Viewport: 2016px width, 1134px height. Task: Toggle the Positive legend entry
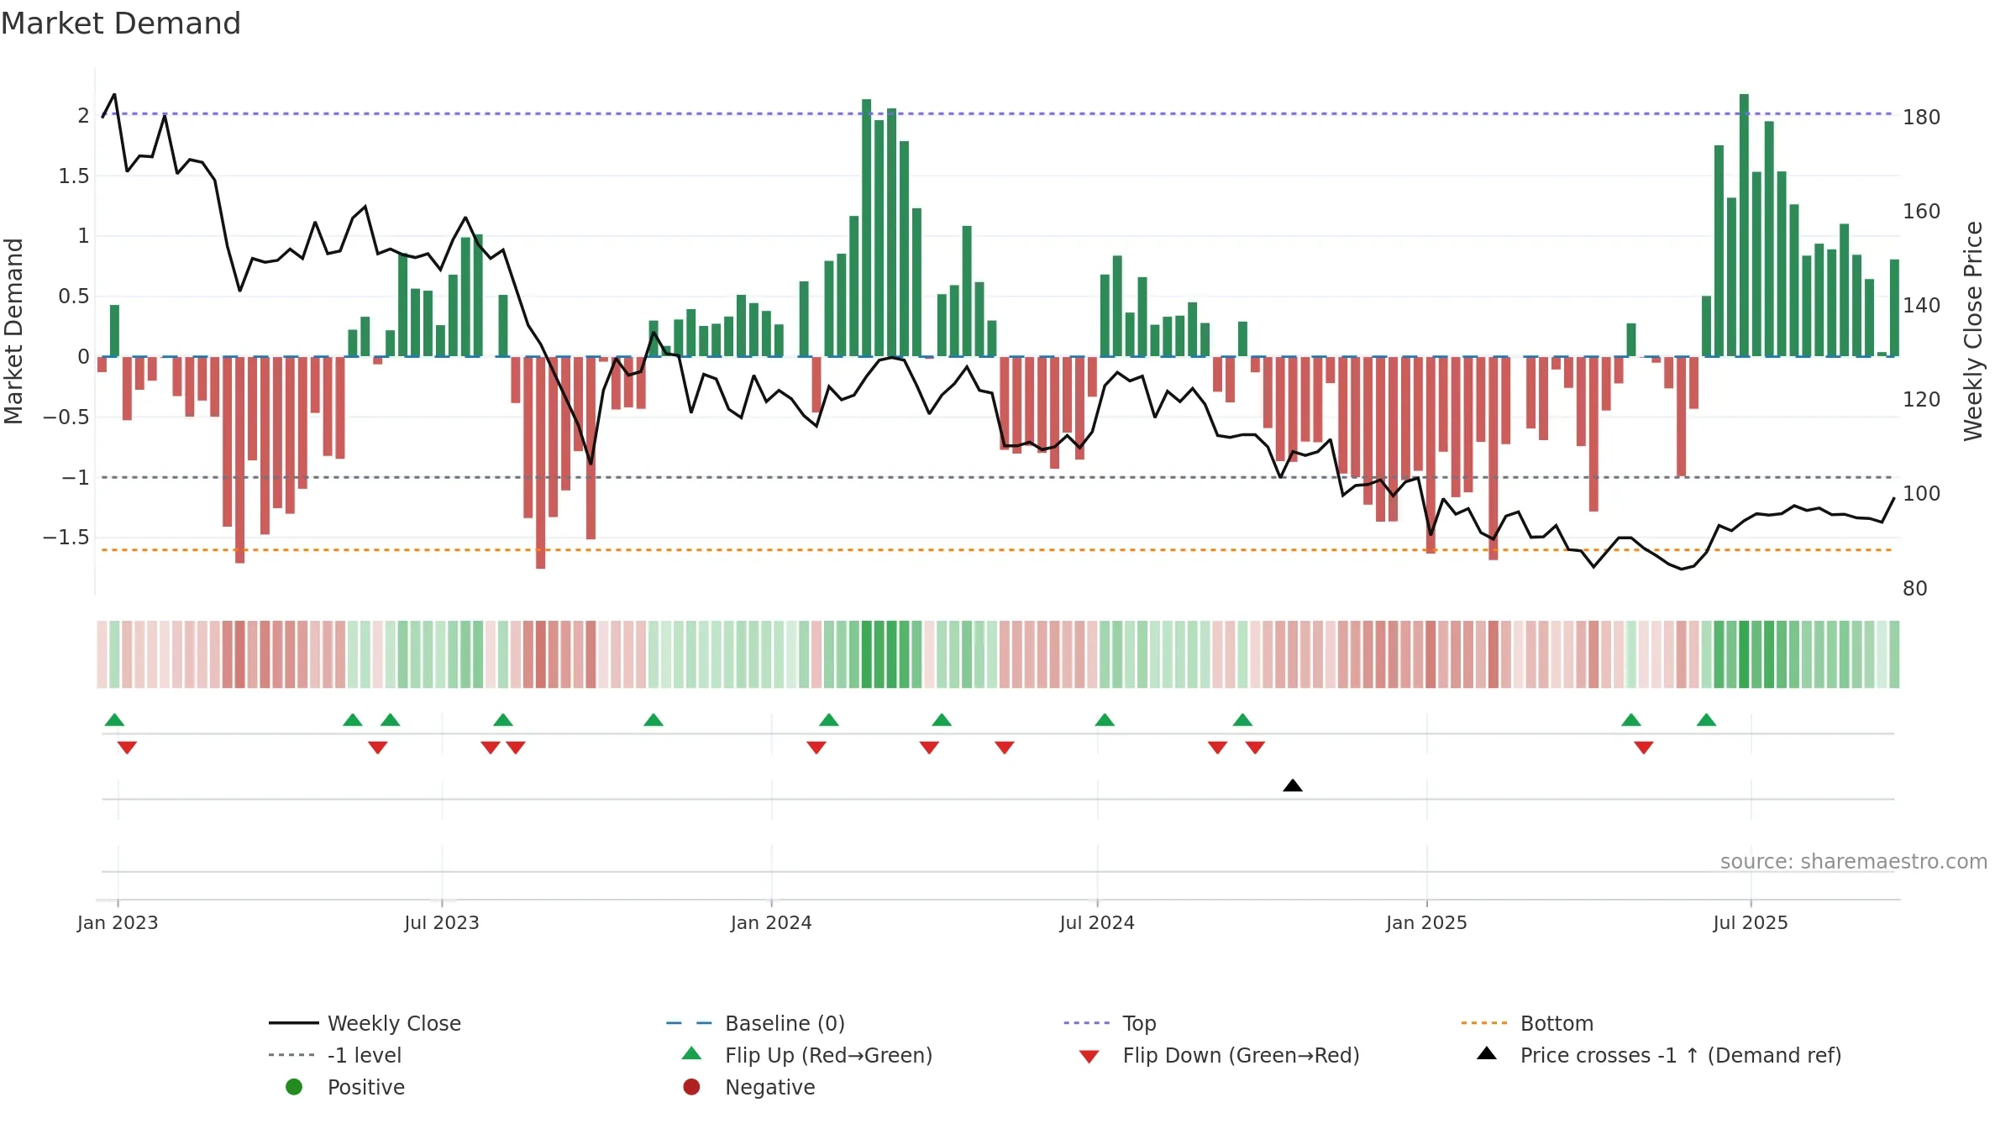click(345, 1087)
